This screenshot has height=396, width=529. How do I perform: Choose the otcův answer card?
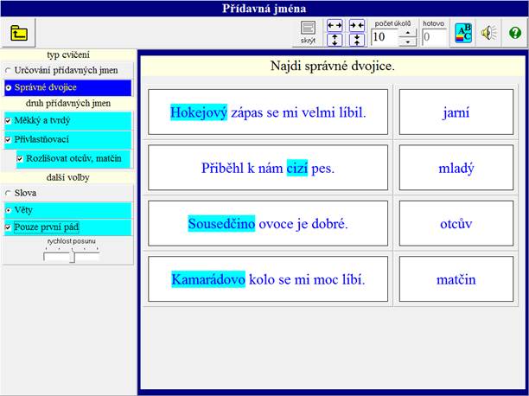(456, 223)
